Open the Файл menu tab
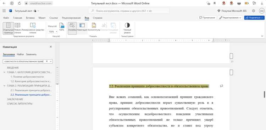Screen dimensions: 266x130 pyautogui.click(x=6, y=18)
